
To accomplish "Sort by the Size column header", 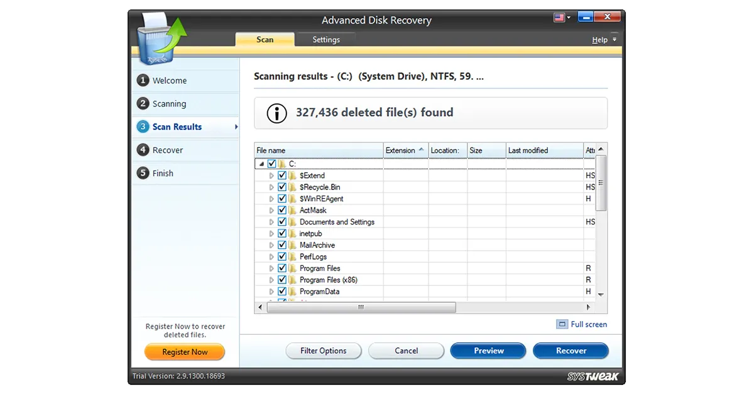I will [x=486, y=150].
